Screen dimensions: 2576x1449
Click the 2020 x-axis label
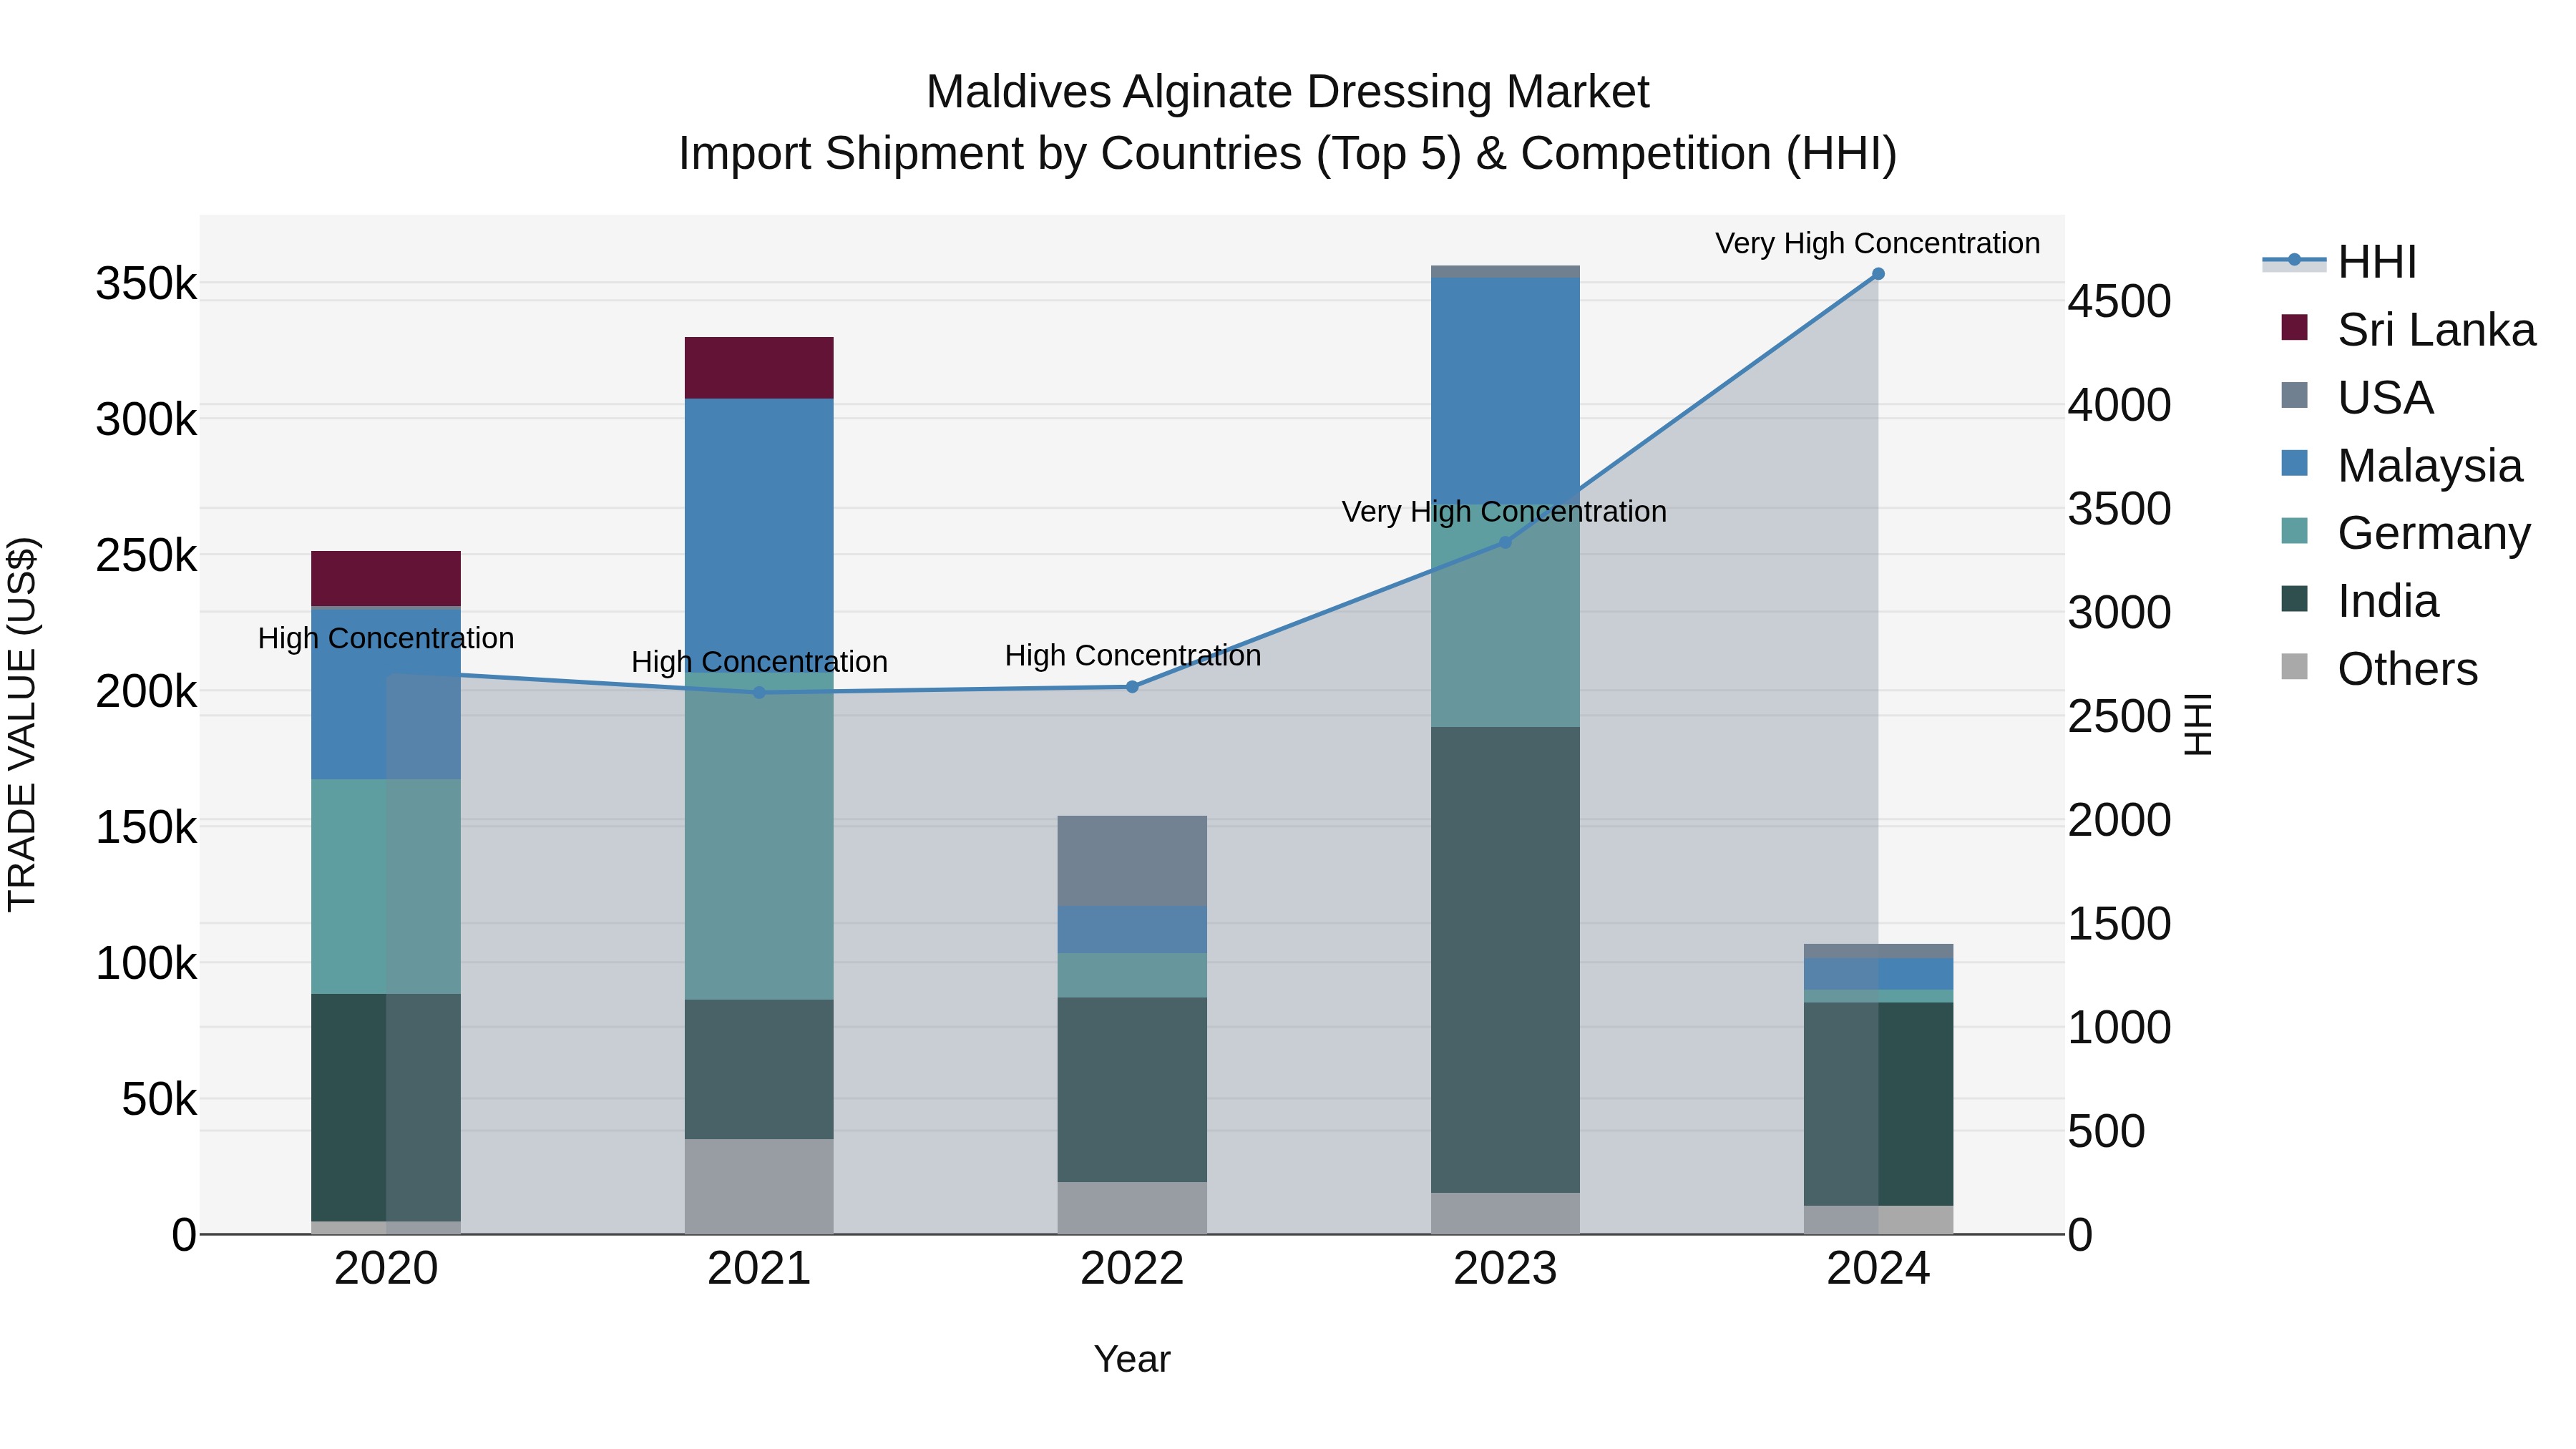pyautogui.click(x=386, y=1269)
